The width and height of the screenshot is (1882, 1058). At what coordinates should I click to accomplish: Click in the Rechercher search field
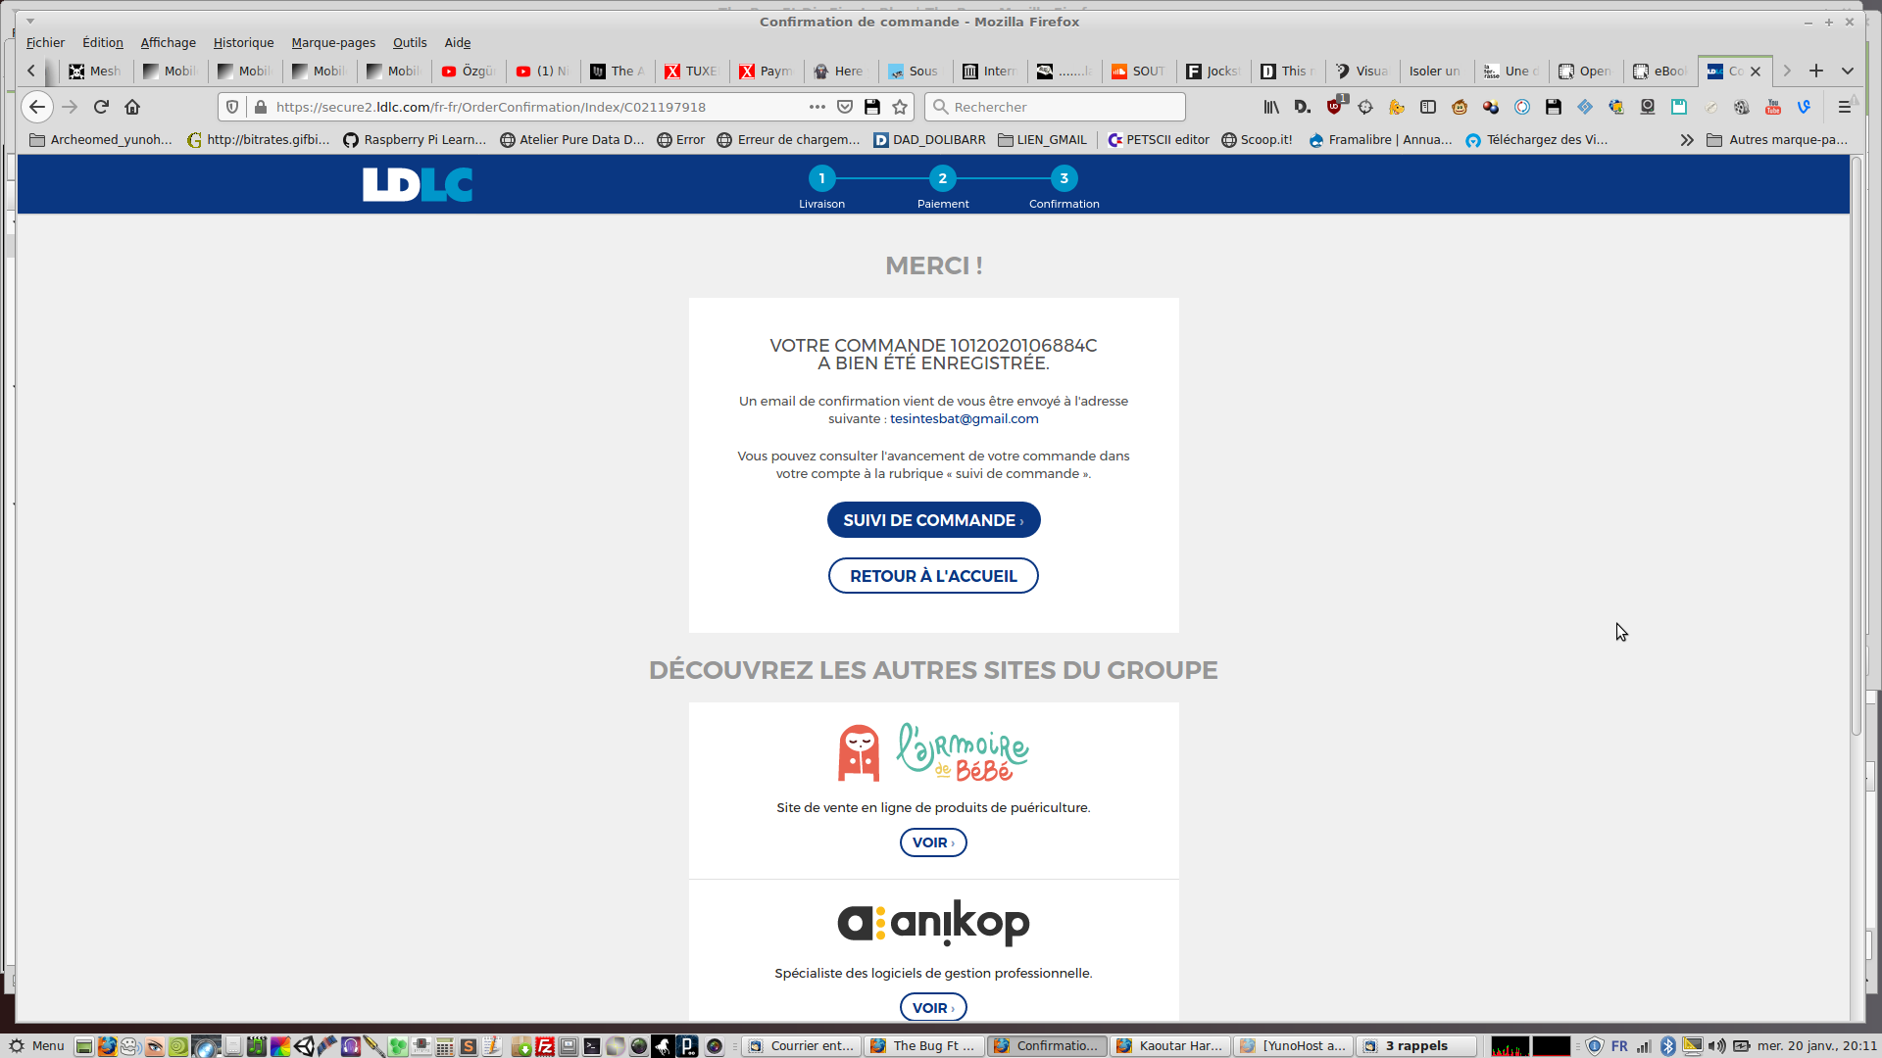1059,107
